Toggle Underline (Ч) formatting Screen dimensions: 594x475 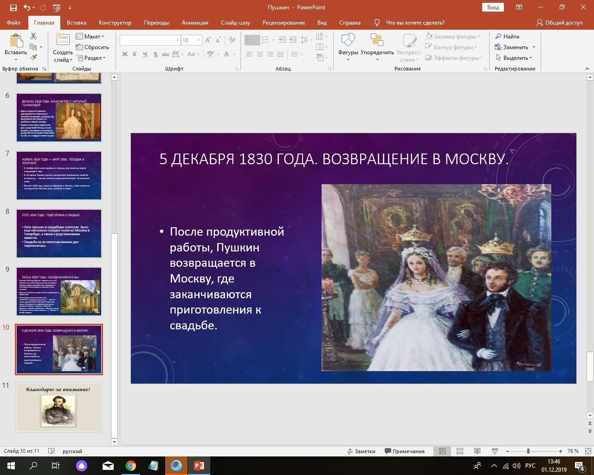(145, 54)
